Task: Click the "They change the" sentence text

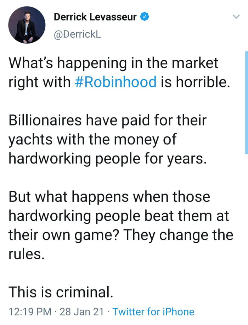Action: (178, 235)
